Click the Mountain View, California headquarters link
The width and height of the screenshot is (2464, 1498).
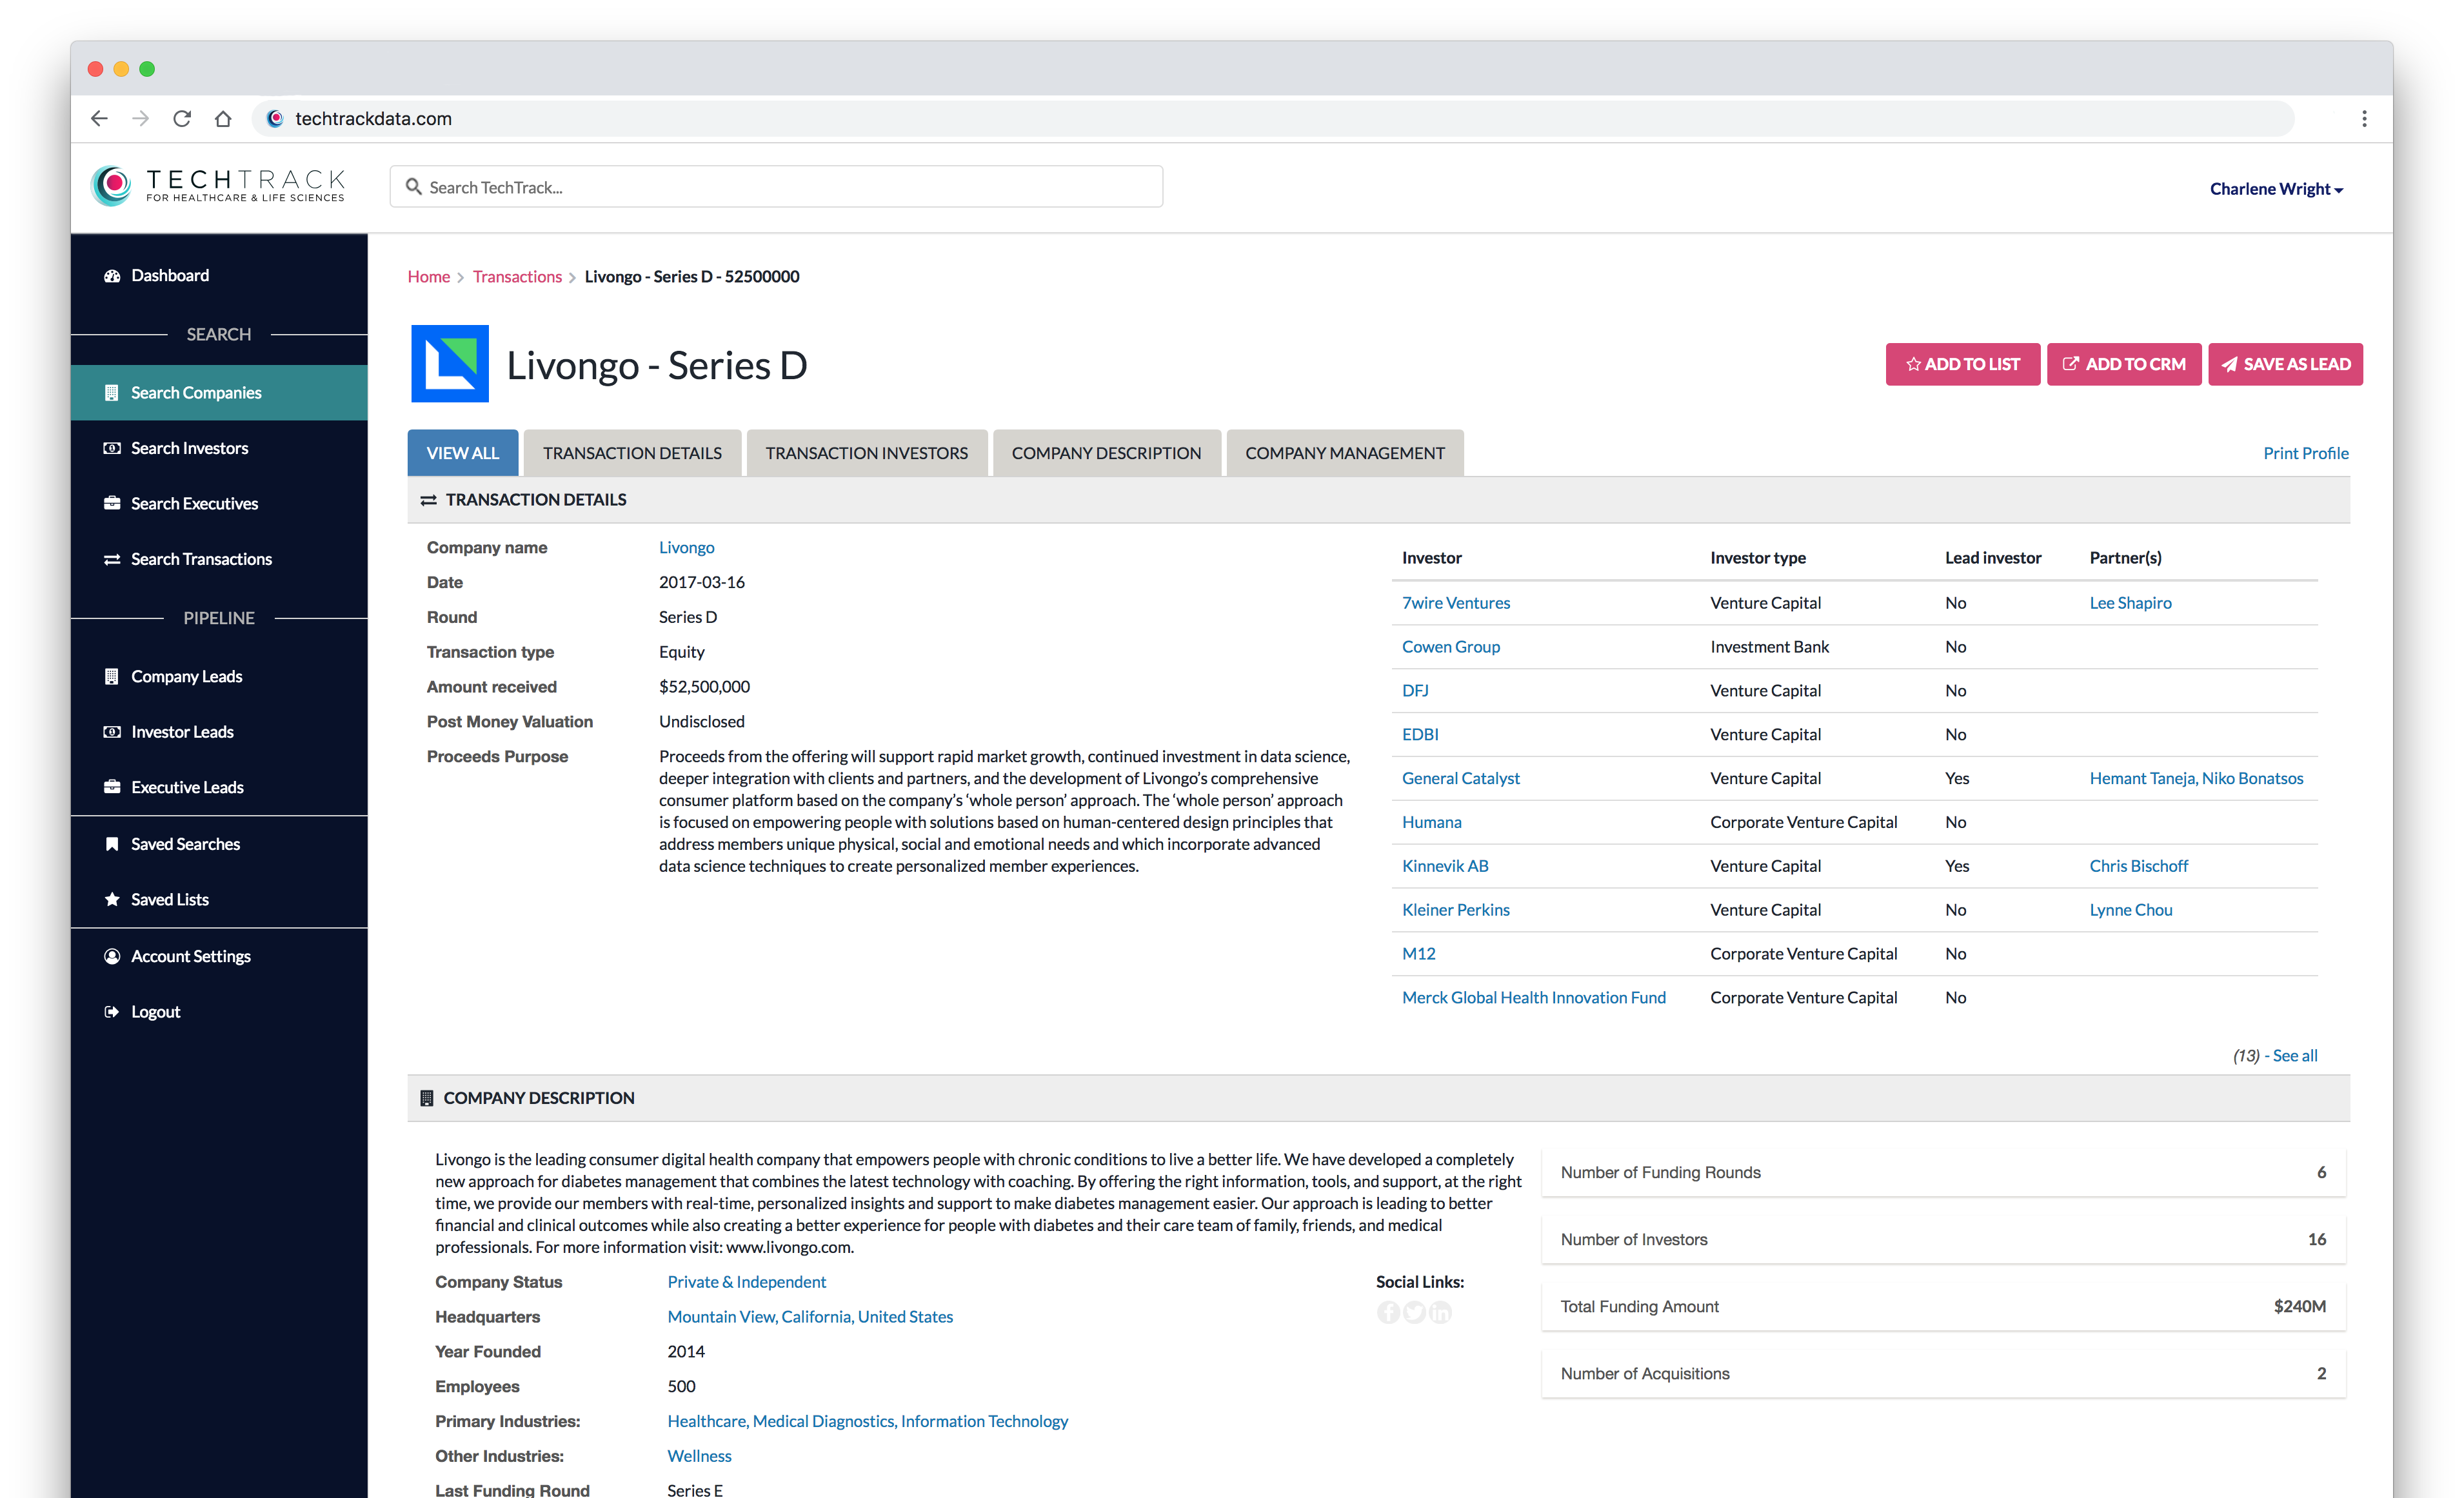(x=810, y=1317)
